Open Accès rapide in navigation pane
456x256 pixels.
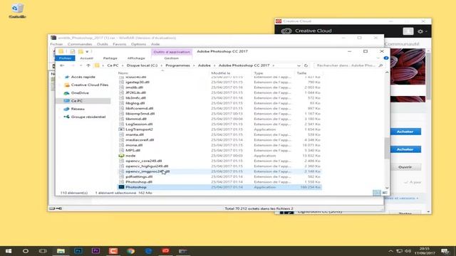[83, 77]
